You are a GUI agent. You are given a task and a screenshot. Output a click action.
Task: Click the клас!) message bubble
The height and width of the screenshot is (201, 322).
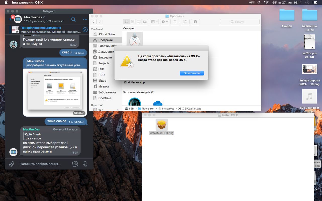[x=73, y=53]
